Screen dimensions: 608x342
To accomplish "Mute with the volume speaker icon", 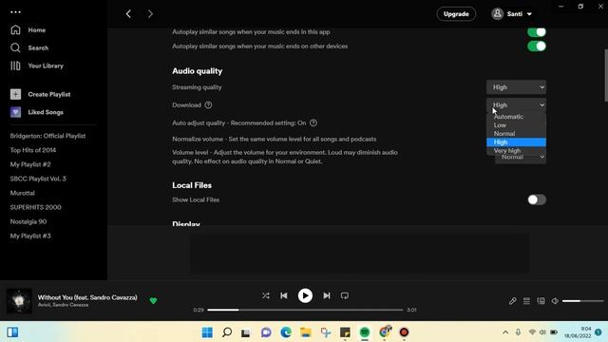I will (555, 301).
